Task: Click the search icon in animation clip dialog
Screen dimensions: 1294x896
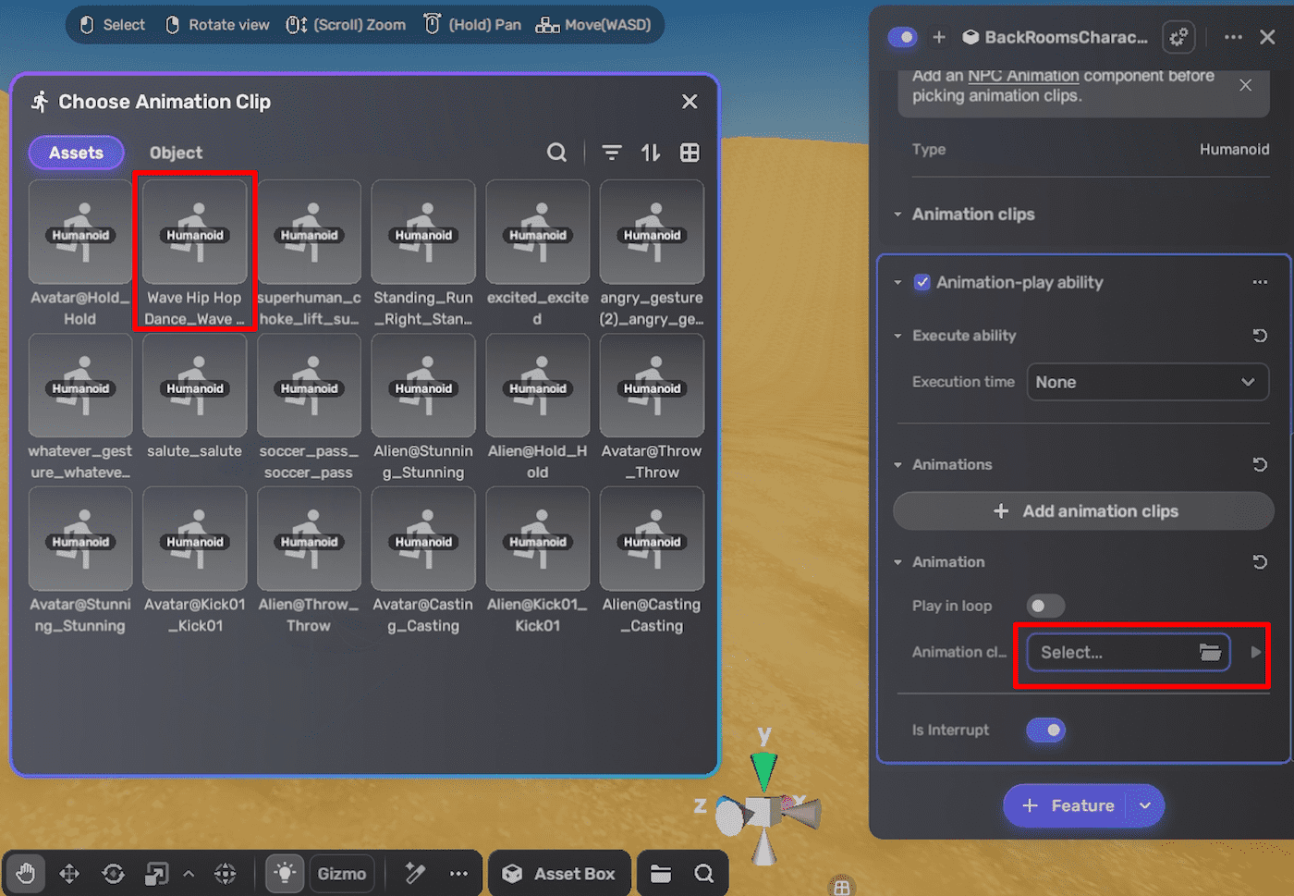Action: (556, 153)
